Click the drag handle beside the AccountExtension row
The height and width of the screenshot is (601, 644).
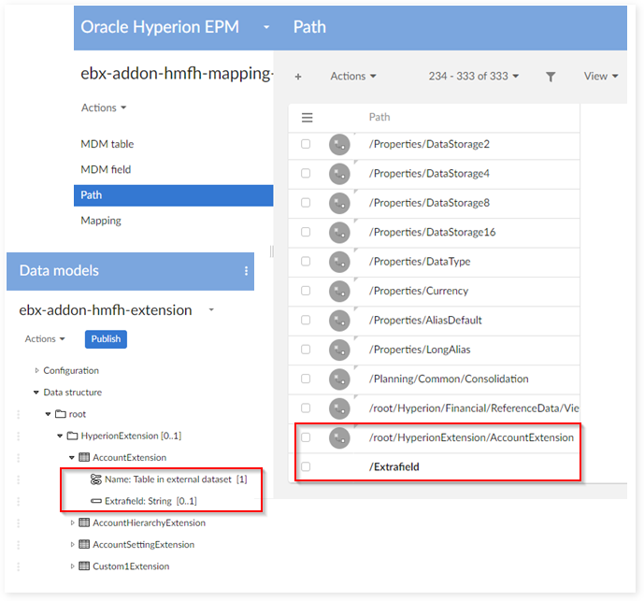pyautogui.click(x=18, y=458)
